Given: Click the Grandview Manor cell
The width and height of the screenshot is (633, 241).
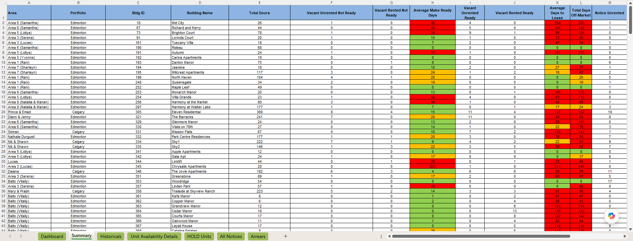Looking at the screenshot, I should tap(200, 206).
